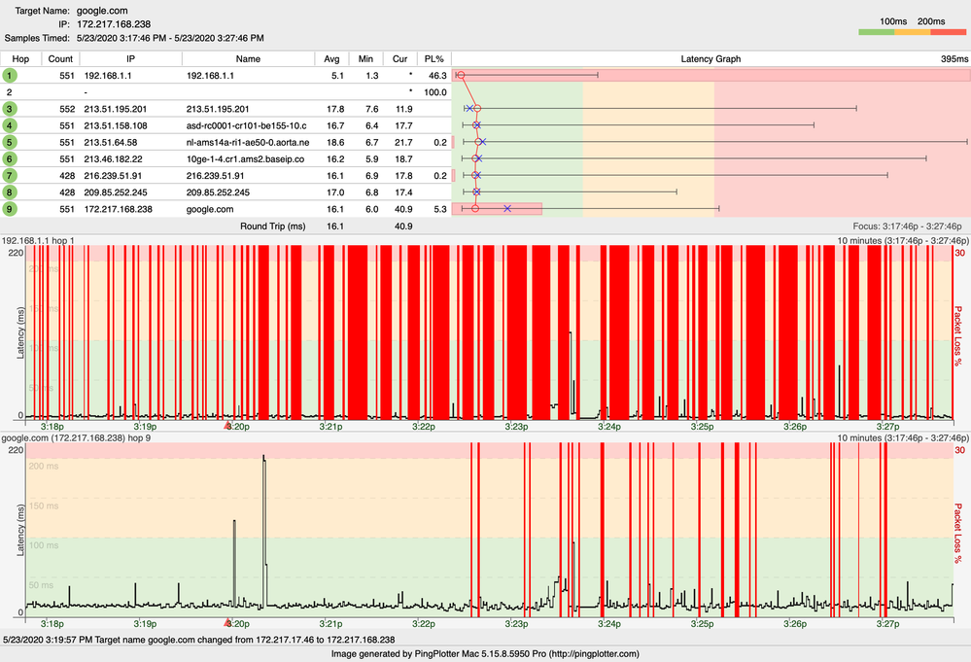
Task: Click the orange 200ms legend swatch
Action: tap(913, 33)
